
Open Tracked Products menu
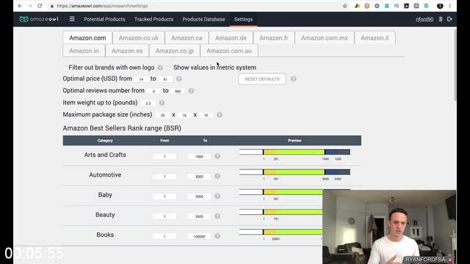(153, 19)
